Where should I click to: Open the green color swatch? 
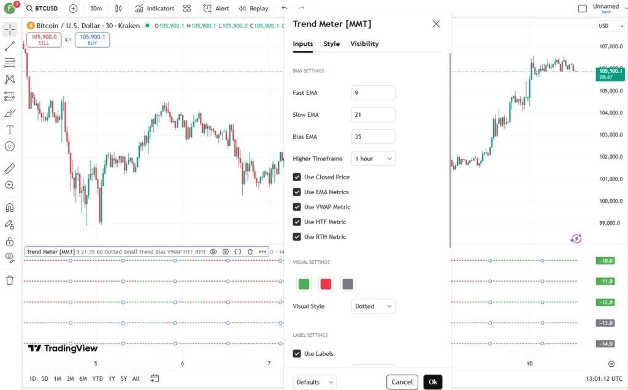point(304,284)
